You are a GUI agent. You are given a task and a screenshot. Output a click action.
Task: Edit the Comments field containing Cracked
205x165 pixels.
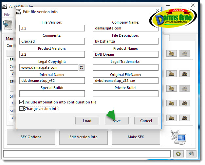coord(52,41)
